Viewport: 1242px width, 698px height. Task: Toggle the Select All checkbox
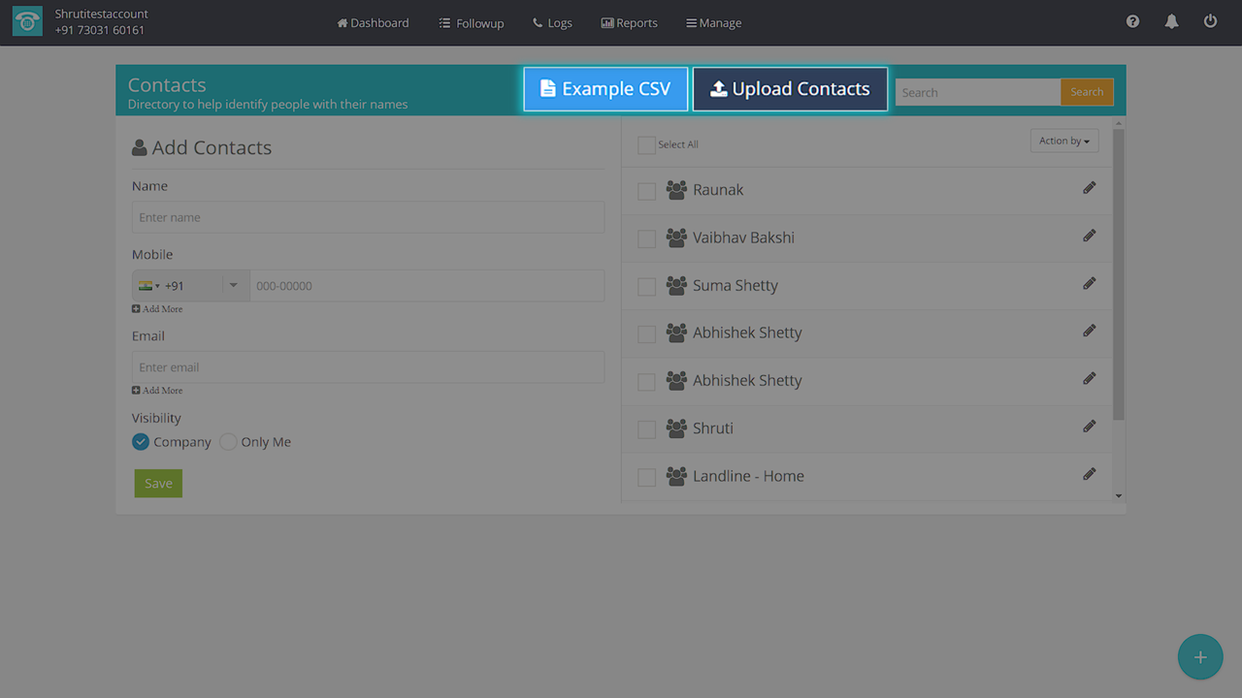tap(646, 145)
